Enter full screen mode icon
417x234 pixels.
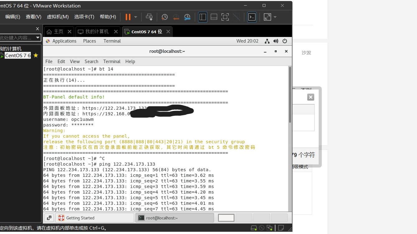point(225,17)
